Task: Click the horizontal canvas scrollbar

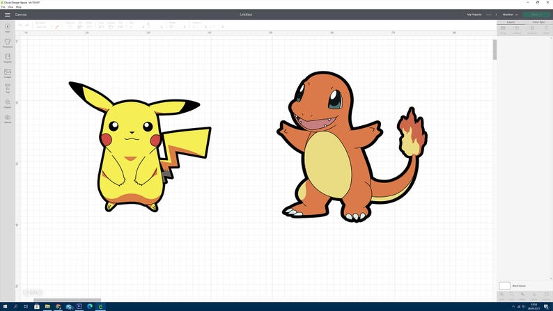Action: (67, 300)
